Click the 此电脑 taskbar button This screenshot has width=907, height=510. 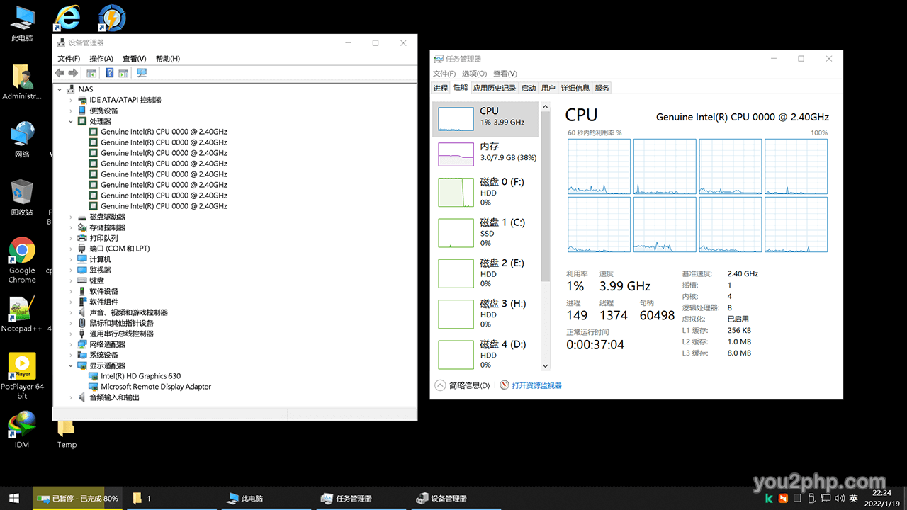coord(265,498)
